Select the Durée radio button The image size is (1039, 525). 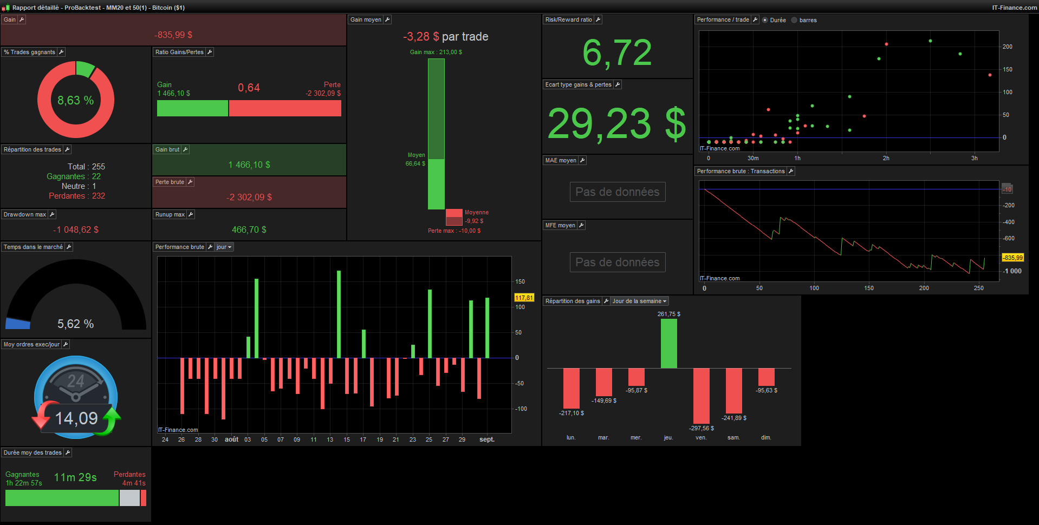coord(765,20)
